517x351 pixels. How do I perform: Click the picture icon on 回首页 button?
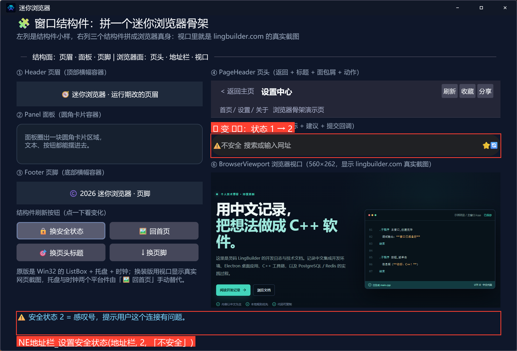pyautogui.click(x=143, y=231)
